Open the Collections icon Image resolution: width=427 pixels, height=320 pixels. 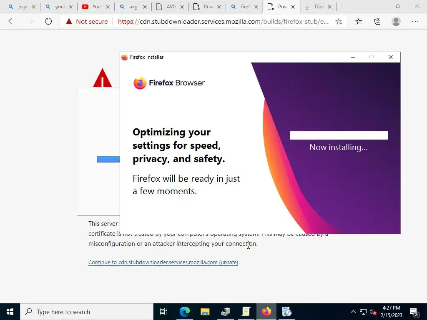tap(377, 22)
